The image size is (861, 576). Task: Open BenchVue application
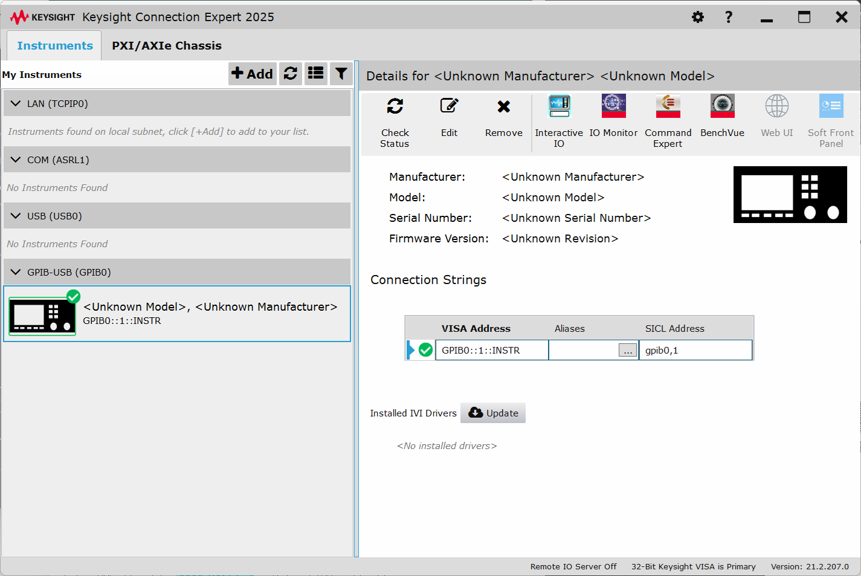point(722,107)
